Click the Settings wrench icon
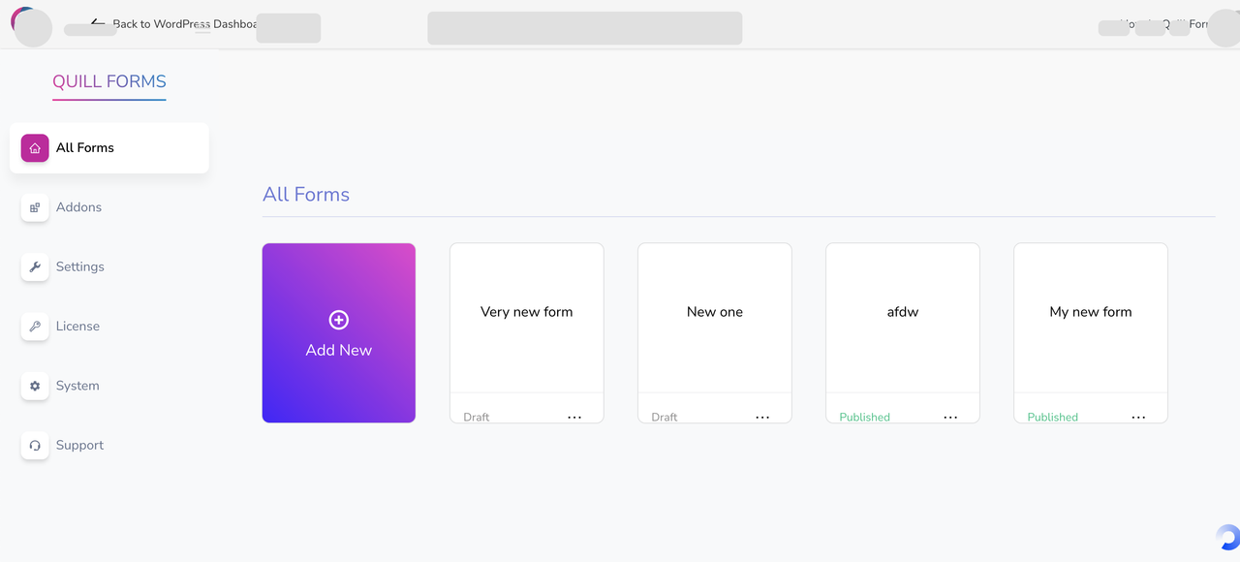The height and width of the screenshot is (562, 1240). coord(35,266)
